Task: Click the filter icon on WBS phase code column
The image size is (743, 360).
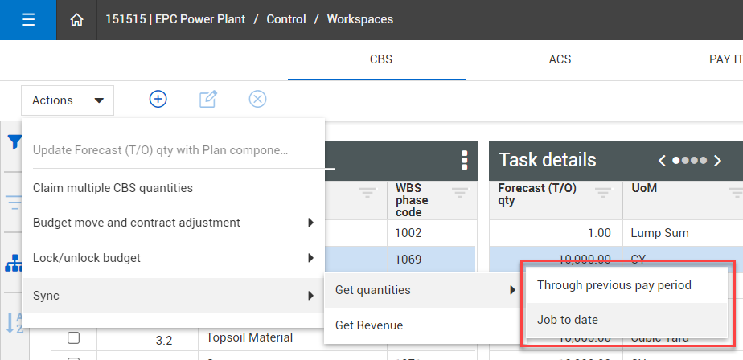Action: point(460,192)
